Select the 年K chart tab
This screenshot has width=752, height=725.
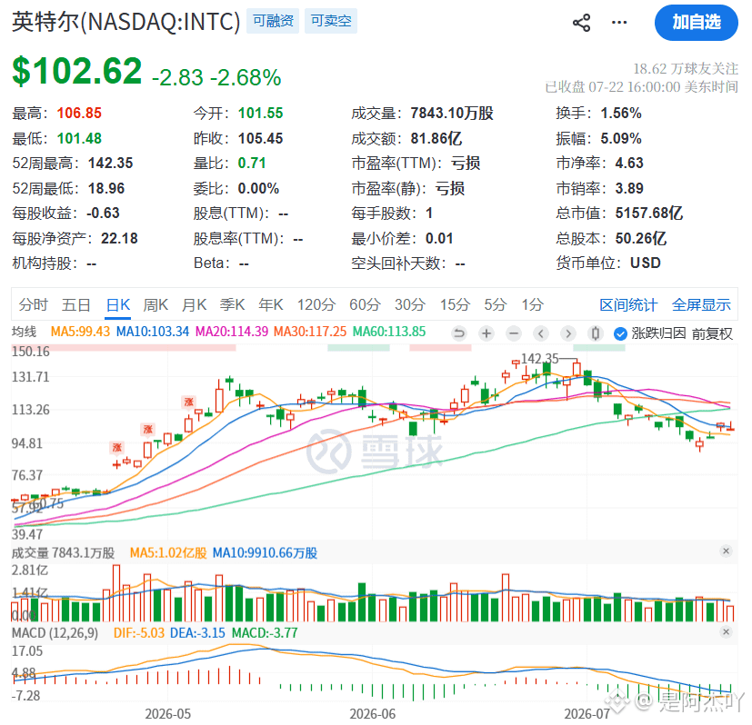(x=270, y=304)
